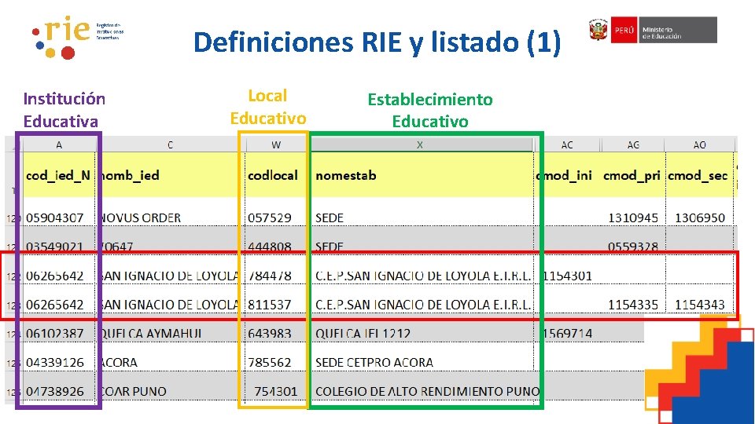The height and width of the screenshot is (424, 755).
Task: Click the nomestab header cell
Action: pos(422,175)
